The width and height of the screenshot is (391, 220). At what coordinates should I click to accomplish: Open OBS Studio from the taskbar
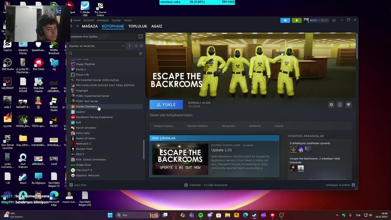tap(281, 215)
